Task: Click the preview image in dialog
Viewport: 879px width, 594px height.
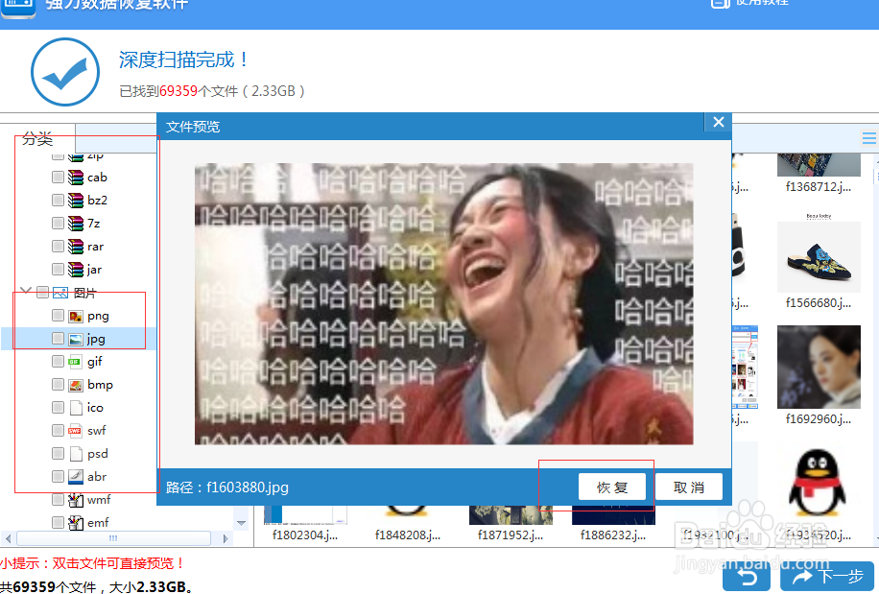Action: click(x=443, y=304)
